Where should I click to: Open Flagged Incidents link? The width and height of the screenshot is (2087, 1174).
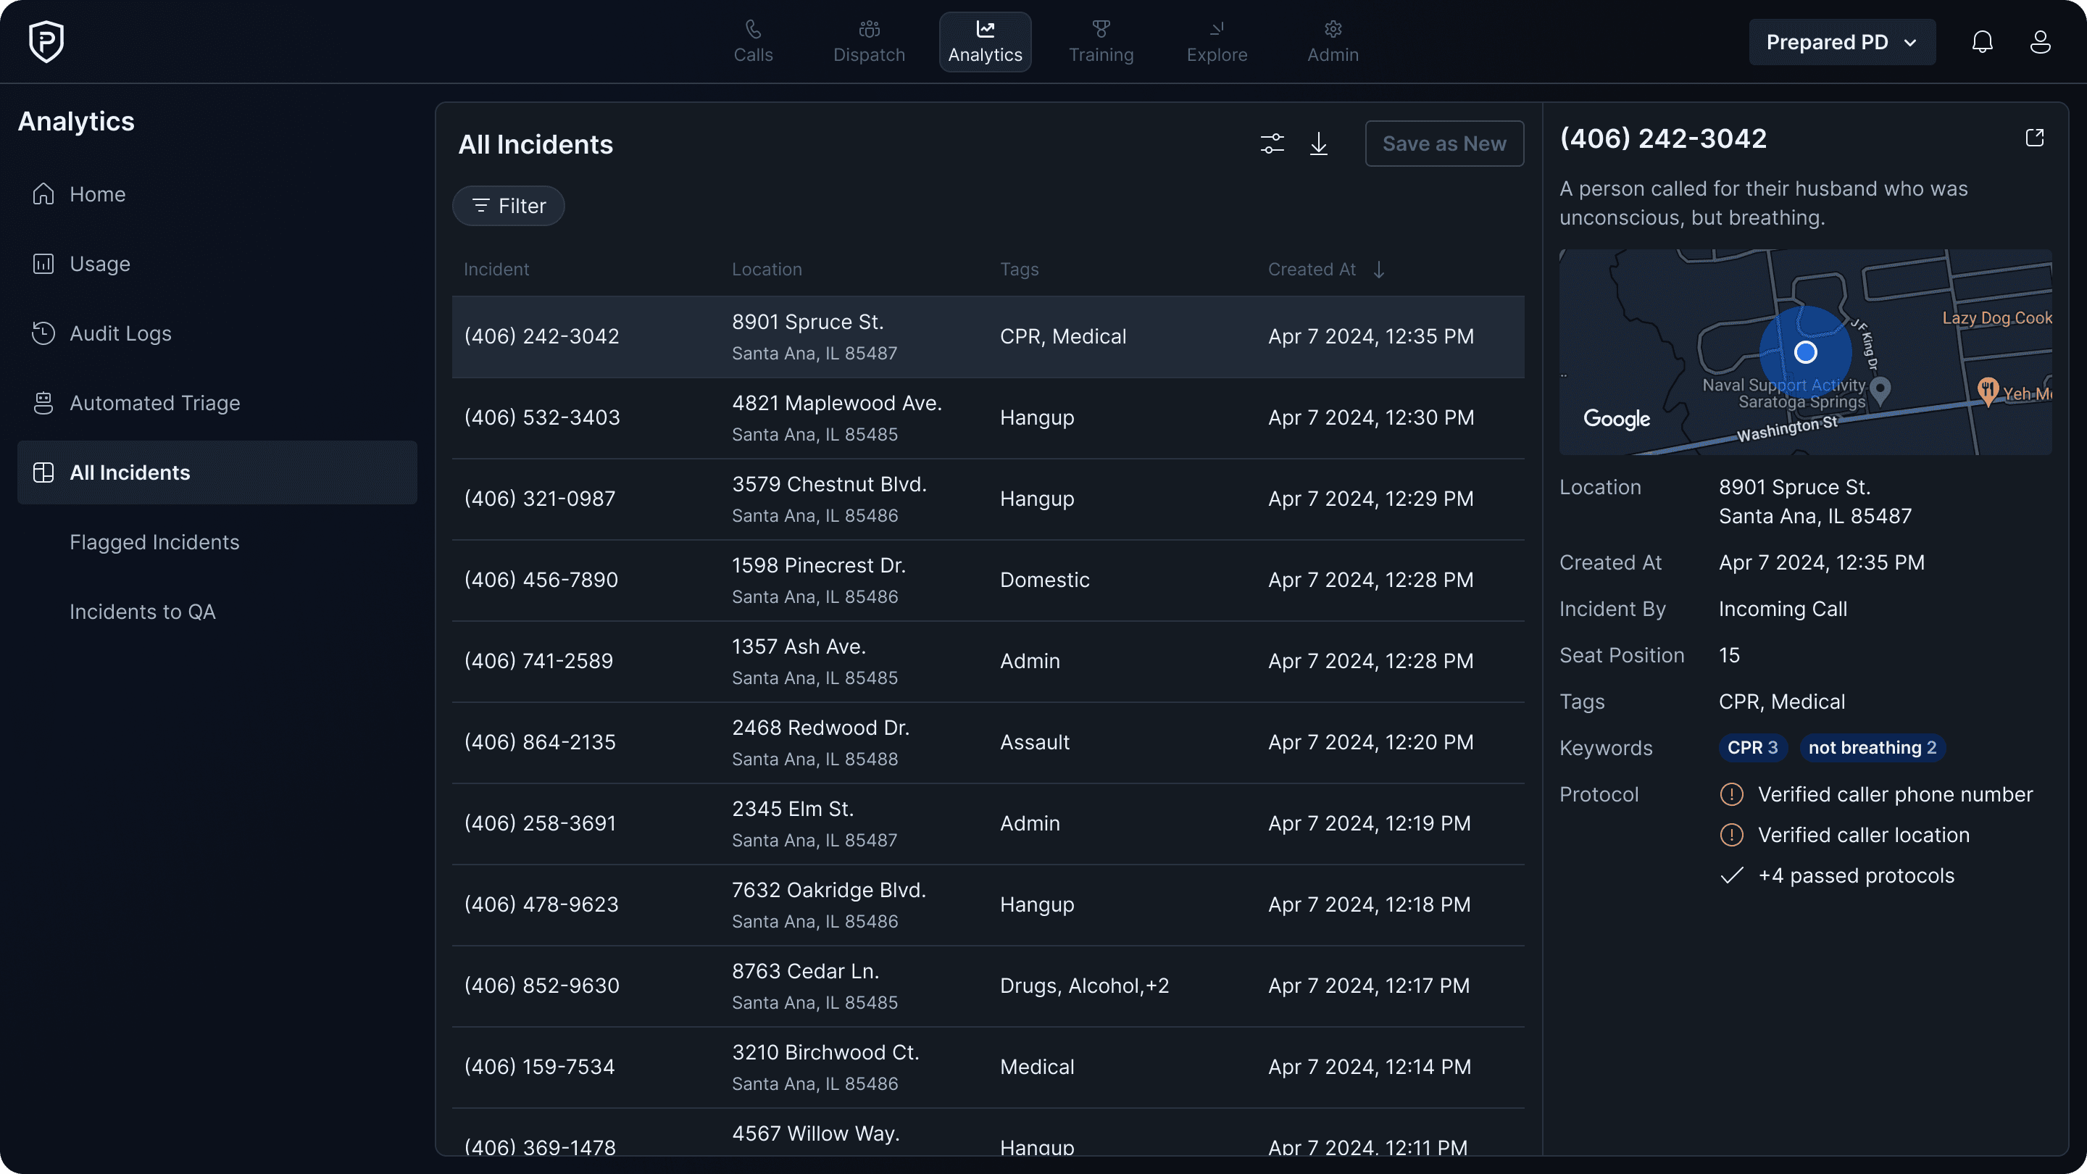pos(154,542)
